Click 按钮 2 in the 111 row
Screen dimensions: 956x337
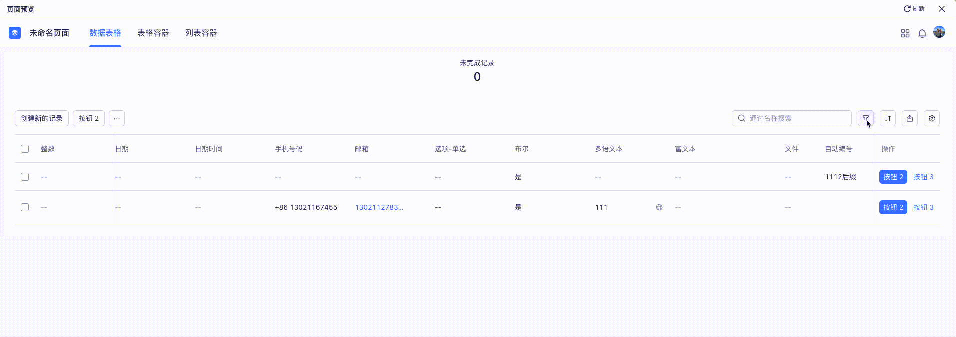[x=893, y=207]
